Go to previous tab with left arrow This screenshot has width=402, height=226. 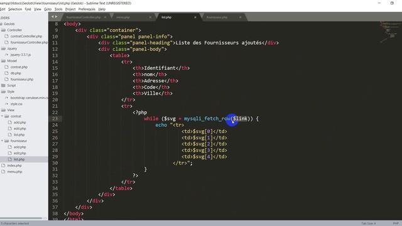[x=52, y=17]
